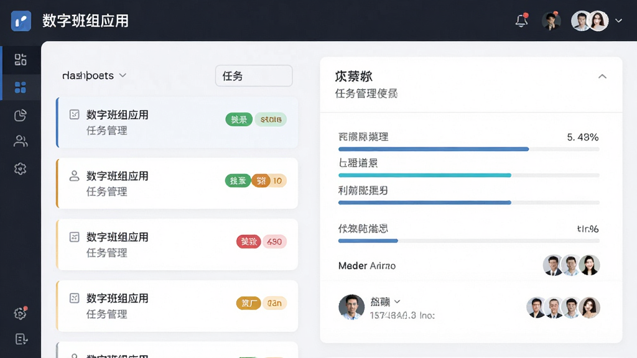The height and width of the screenshot is (358, 637).
Task: Open the notifications bell
Action: tap(522, 21)
